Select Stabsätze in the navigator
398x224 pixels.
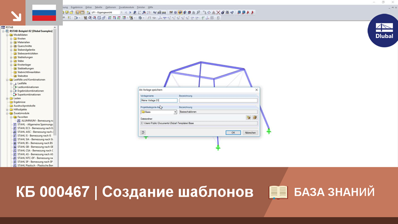point(23,76)
